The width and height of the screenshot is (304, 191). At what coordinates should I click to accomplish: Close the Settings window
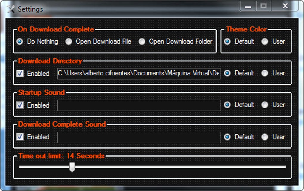click(285, 6)
